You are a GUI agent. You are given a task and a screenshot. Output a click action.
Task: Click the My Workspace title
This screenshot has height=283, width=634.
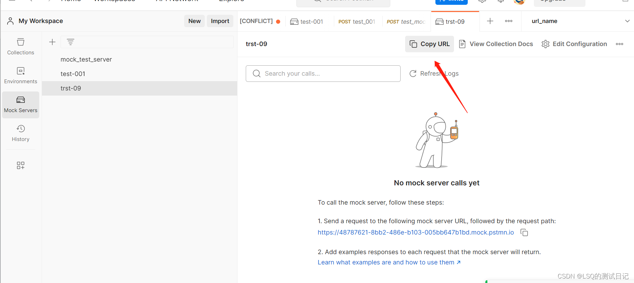[41, 21]
